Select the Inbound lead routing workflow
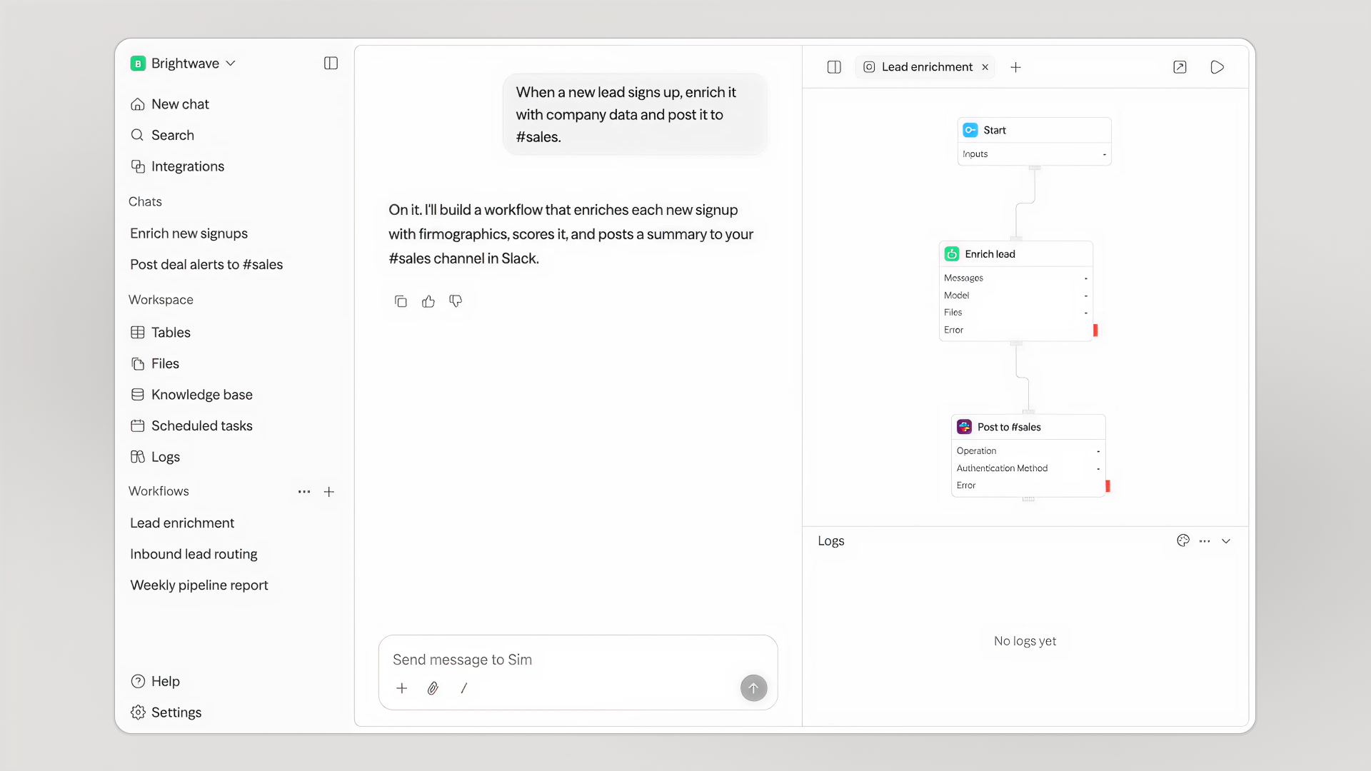The width and height of the screenshot is (1371, 771). (194, 554)
